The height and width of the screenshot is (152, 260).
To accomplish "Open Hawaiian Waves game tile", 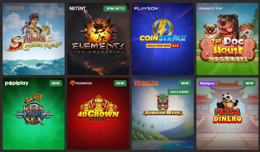I will pyautogui.click(x=163, y=114).
